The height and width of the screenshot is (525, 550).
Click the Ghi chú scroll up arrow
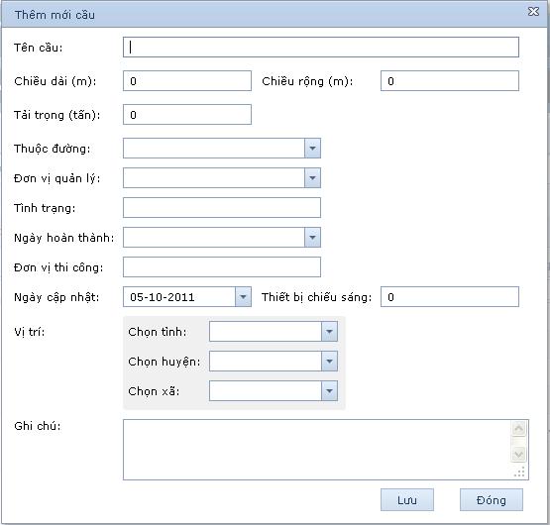point(518,428)
